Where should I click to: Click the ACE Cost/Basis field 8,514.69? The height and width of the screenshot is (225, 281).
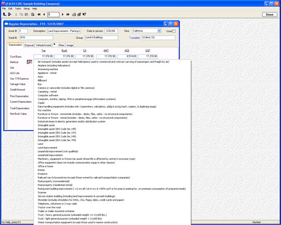pos(126,57)
